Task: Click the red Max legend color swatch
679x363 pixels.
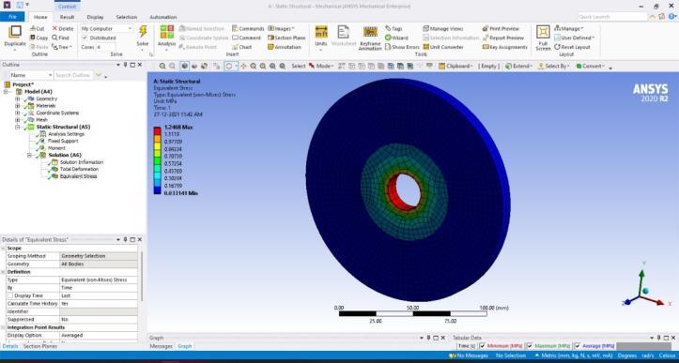Action: (x=157, y=130)
